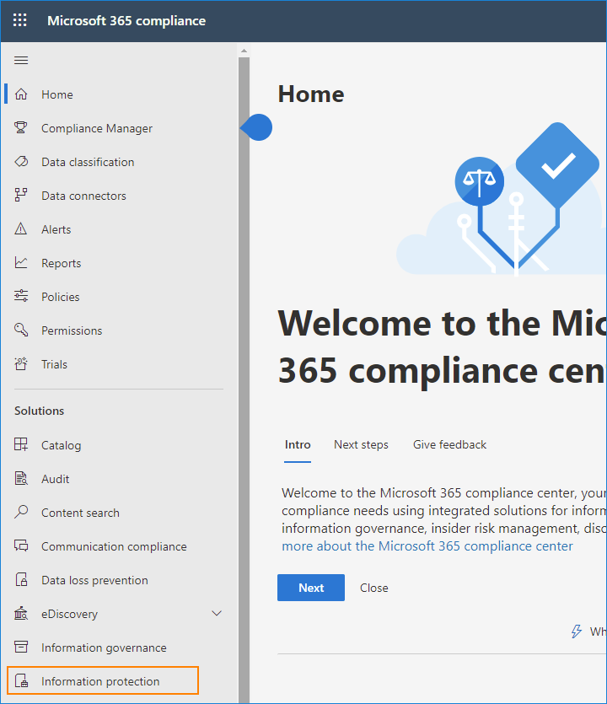Click the Reports chart icon

click(x=21, y=263)
